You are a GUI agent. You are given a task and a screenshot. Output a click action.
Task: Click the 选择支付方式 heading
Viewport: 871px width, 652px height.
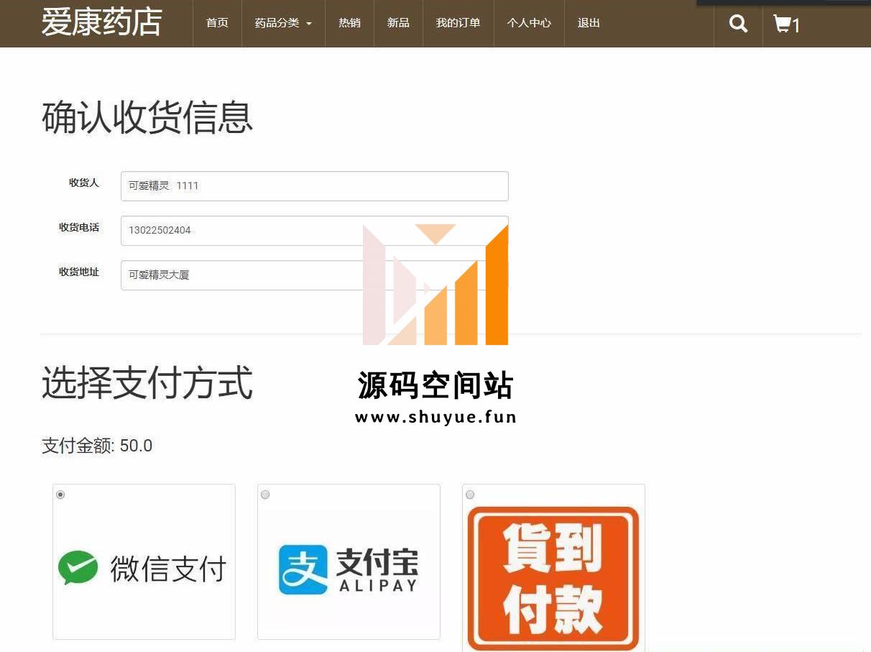tap(147, 382)
